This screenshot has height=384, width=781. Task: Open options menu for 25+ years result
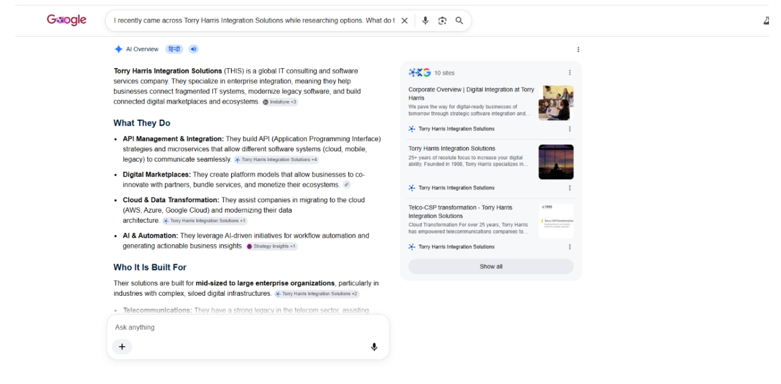click(569, 188)
